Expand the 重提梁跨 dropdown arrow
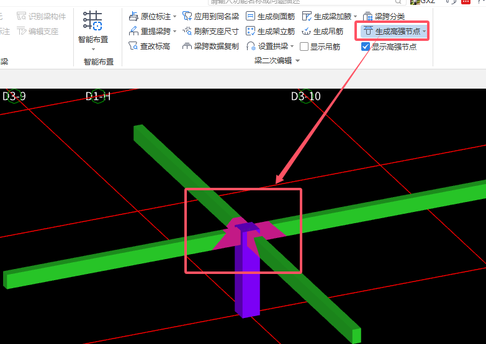 [x=175, y=31]
